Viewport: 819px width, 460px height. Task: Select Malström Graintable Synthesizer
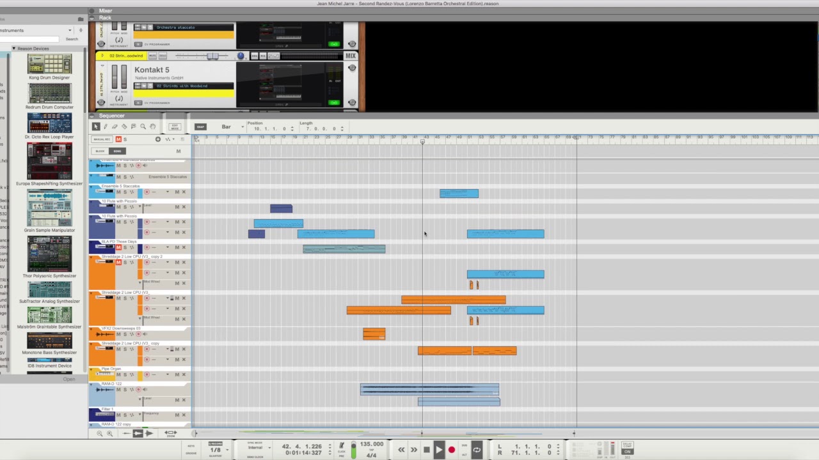[49, 318]
